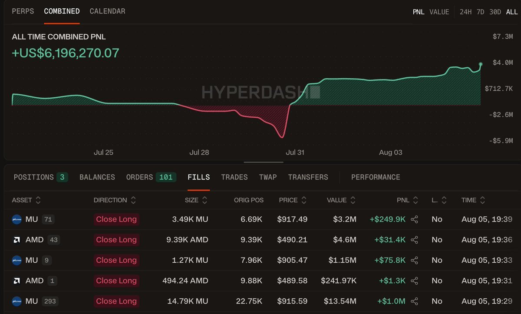Click the Micron logo in the MU 9 row
This screenshot has width=521, height=314.
pyautogui.click(x=16, y=260)
